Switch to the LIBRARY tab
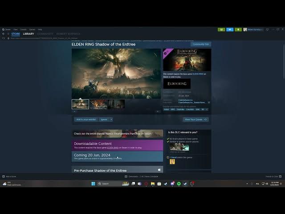Viewport: 285px width, 214px height. (x=28, y=34)
